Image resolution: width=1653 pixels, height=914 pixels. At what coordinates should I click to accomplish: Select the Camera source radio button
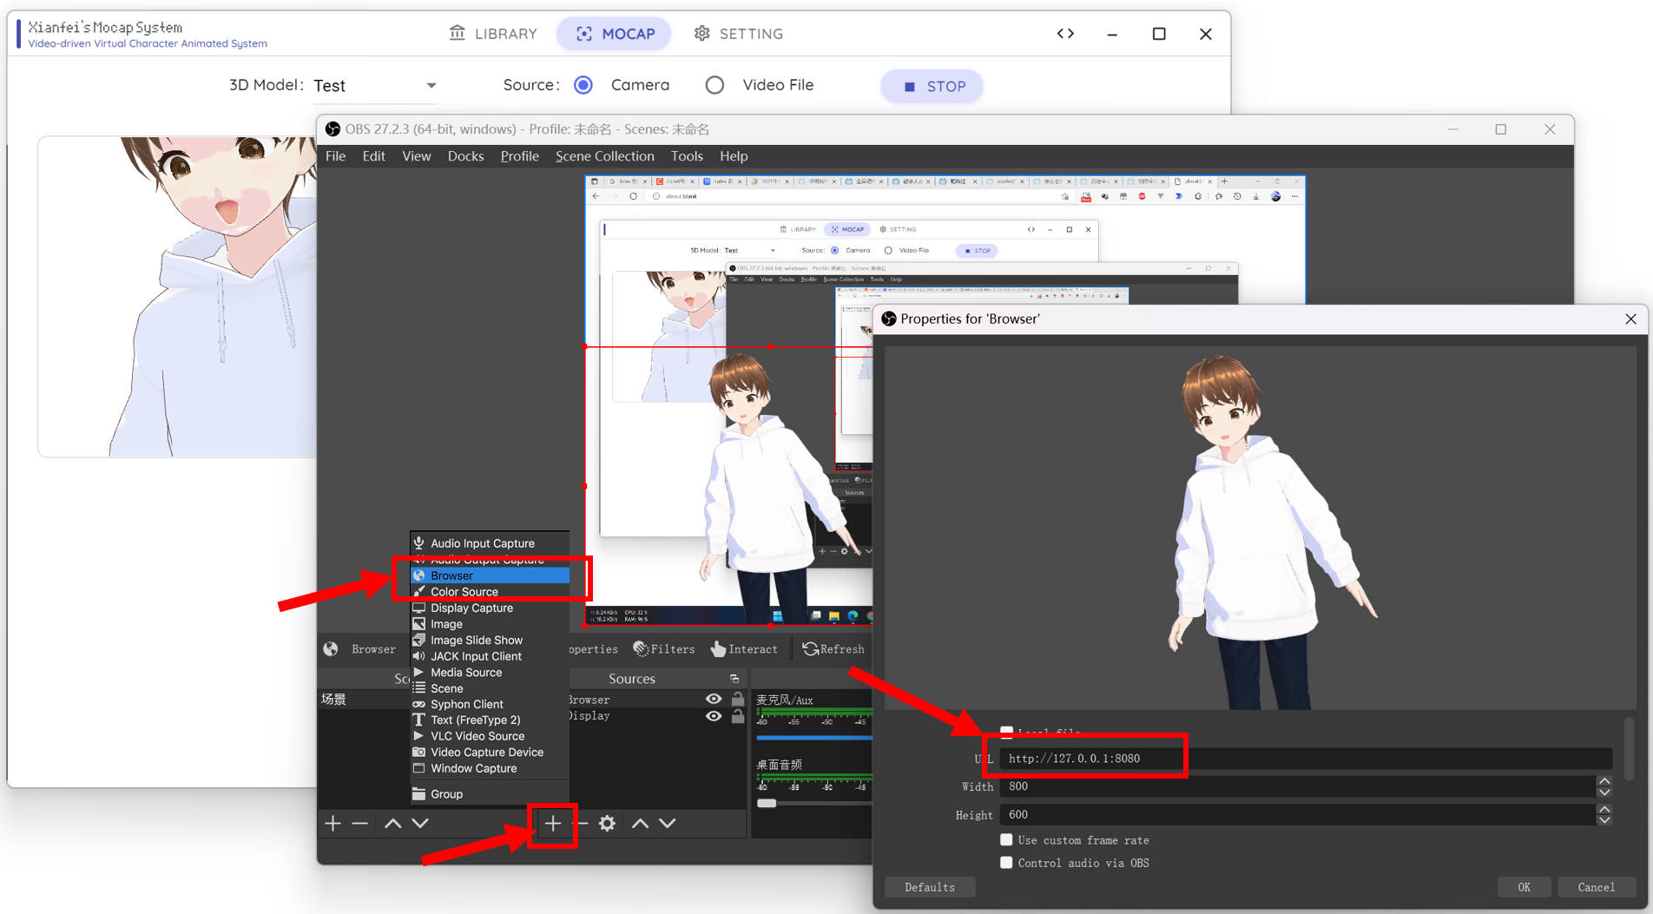click(583, 85)
